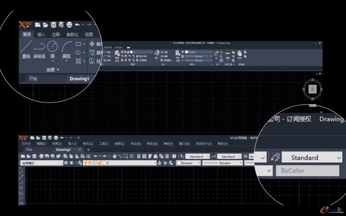Click the print preview icon in classic toolbar
346x216 pixels.
[47, 156]
